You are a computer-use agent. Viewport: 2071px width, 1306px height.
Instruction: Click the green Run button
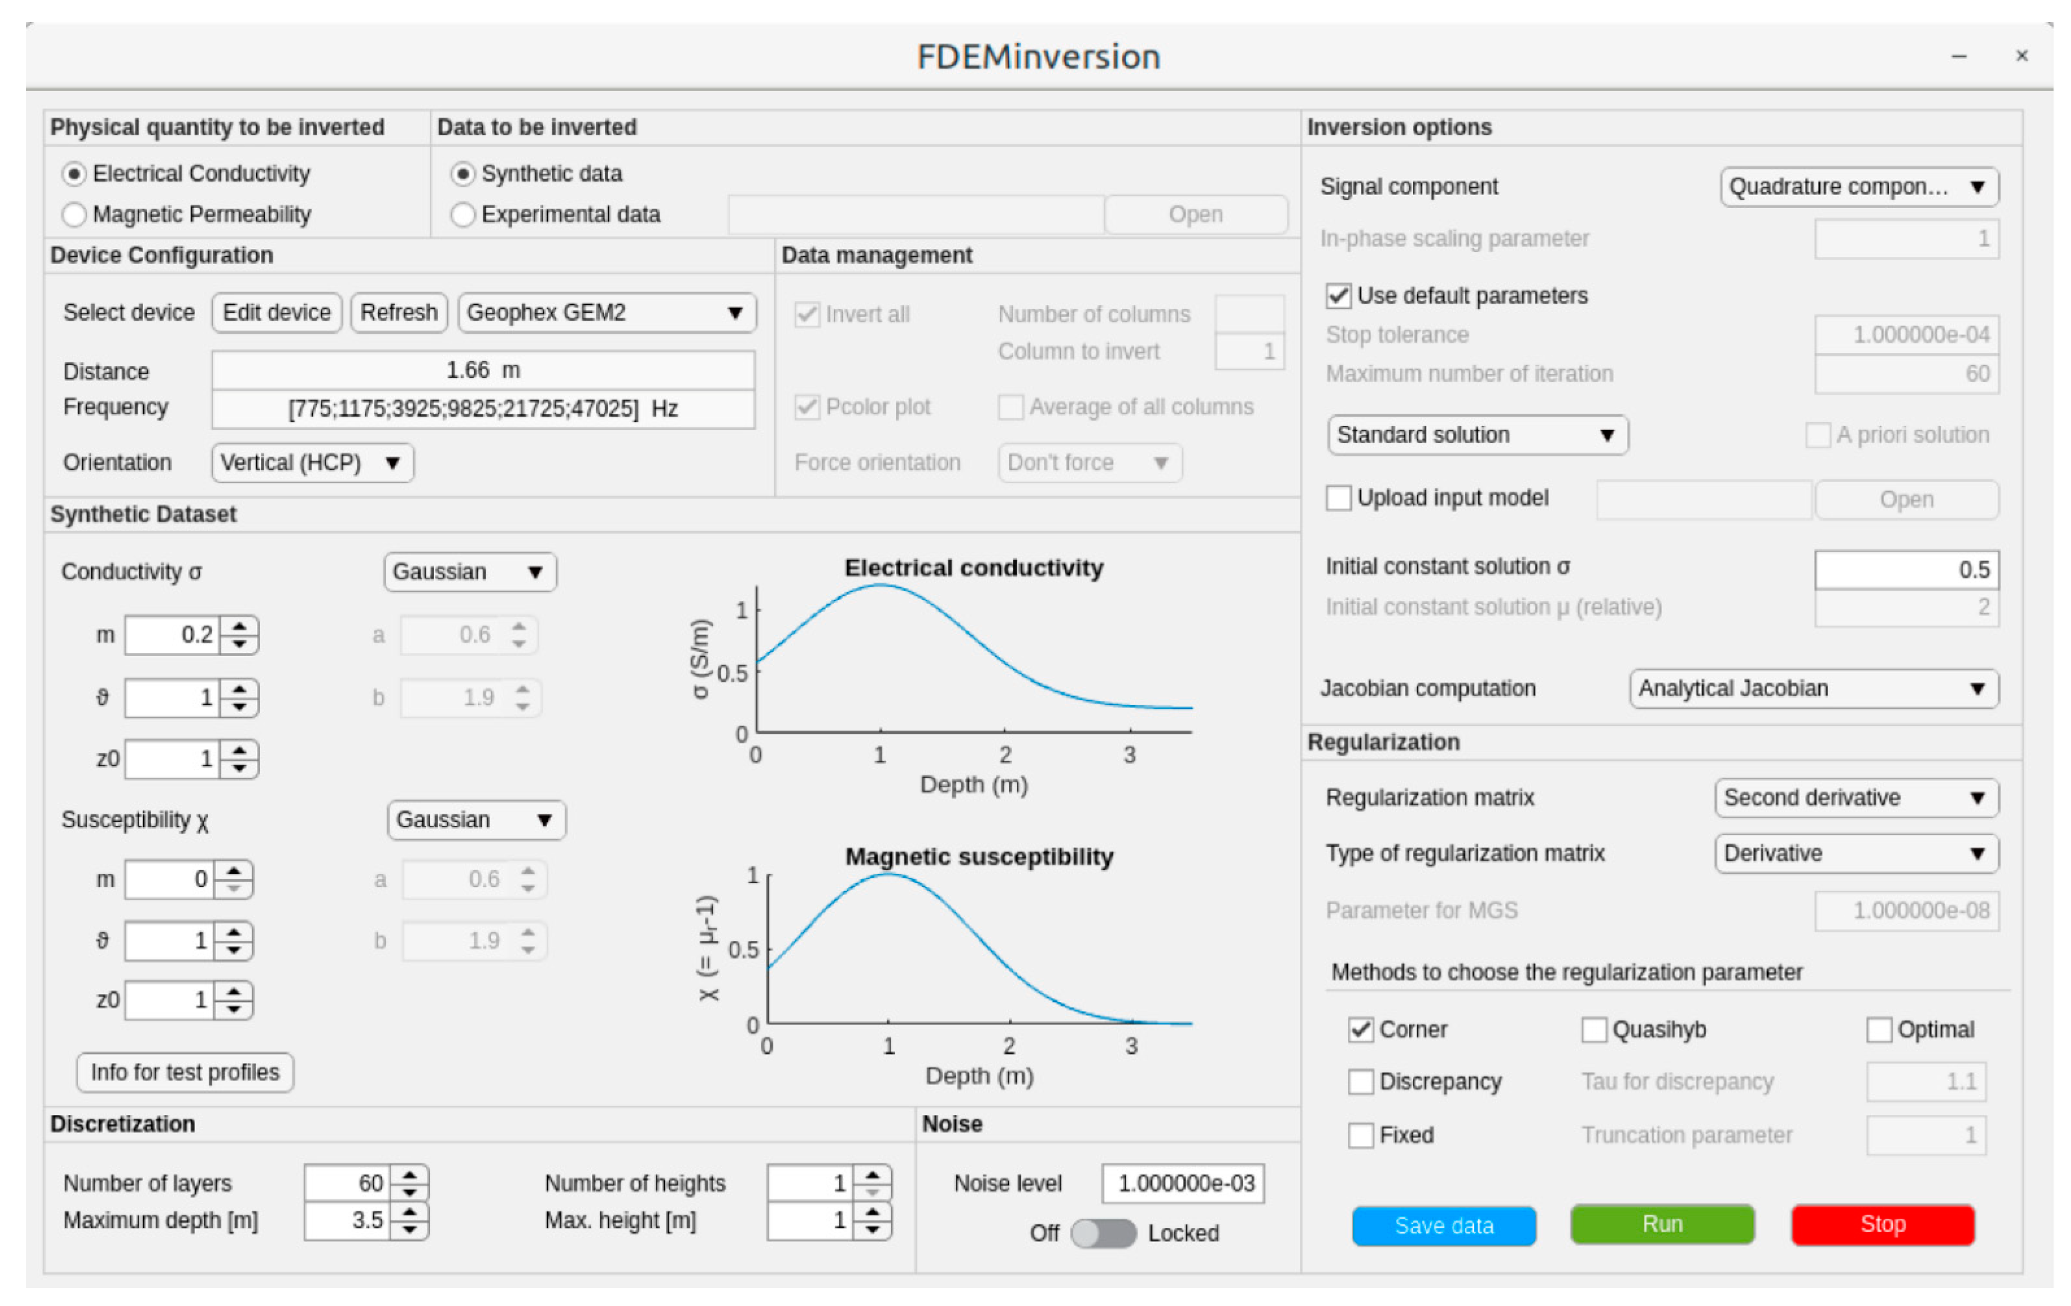tap(1662, 1224)
